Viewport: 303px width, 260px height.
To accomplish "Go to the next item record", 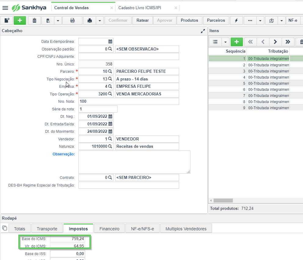I will (275, 42).
